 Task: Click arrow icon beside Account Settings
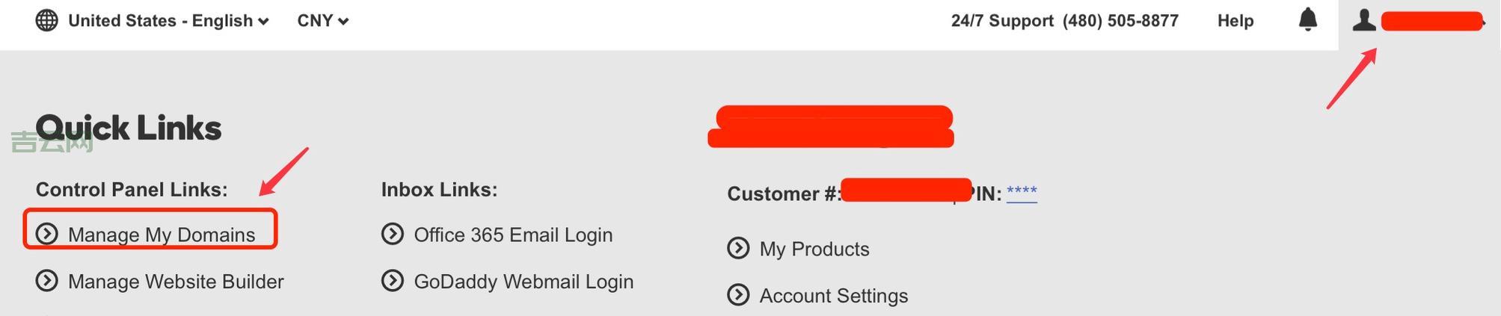tap(738, 295)
